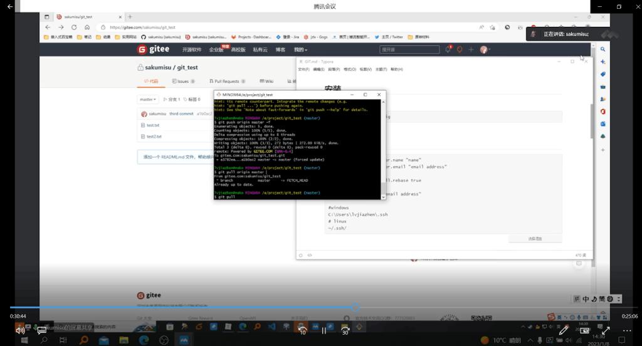Toggle picture-in-picture mini player mode
The image size is (642, 346).
584,330
